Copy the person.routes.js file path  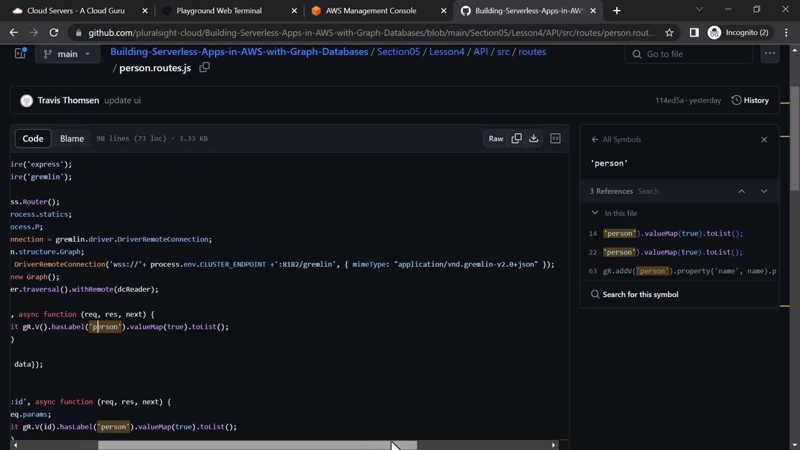pyautogui.click(x=204, y=67)
